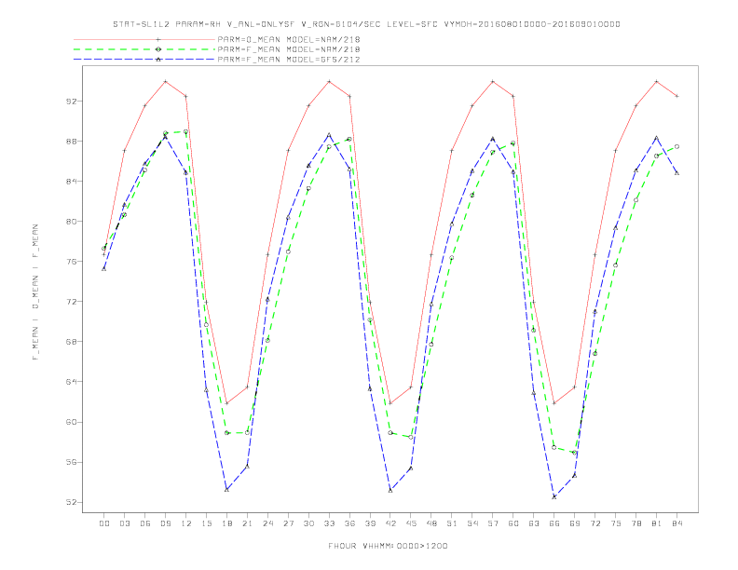738x570 pixels.
Task: Click the 57 forecast hour tick label
Action: 493,523
